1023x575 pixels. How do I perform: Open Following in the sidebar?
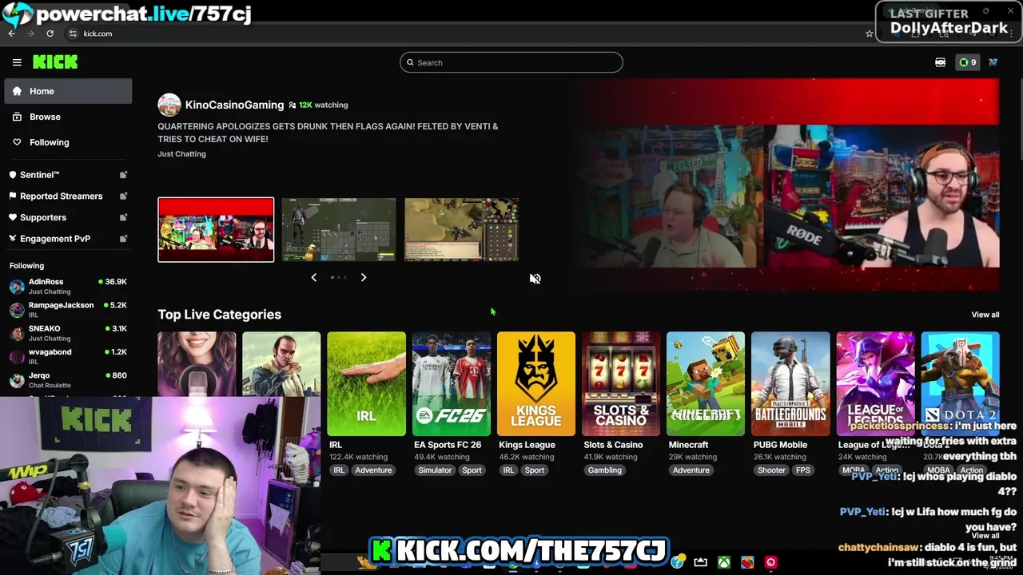coord(68,142)
